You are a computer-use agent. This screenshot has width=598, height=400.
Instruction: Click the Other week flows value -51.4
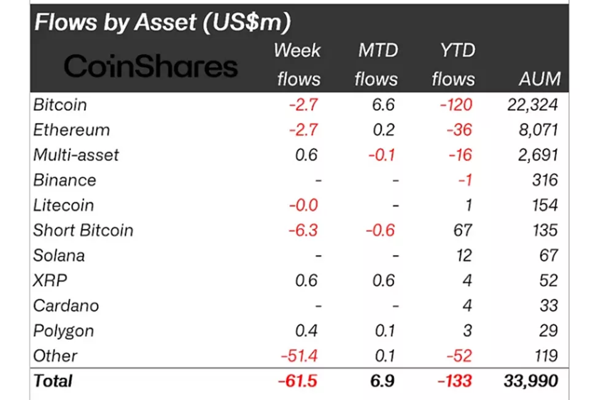(x=300, y=356)
